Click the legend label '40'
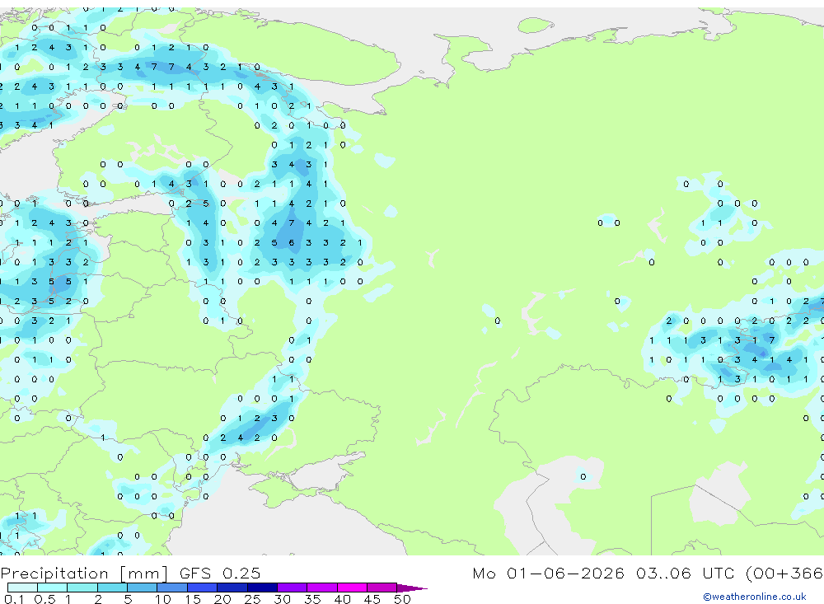 coord(342,599)
